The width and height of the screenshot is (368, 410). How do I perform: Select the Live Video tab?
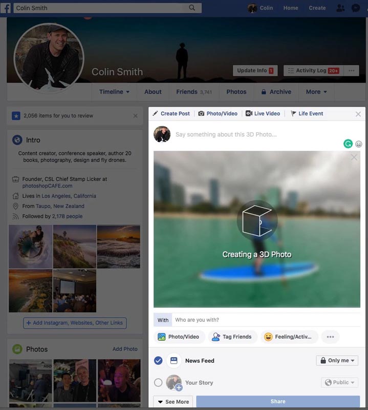263,113
